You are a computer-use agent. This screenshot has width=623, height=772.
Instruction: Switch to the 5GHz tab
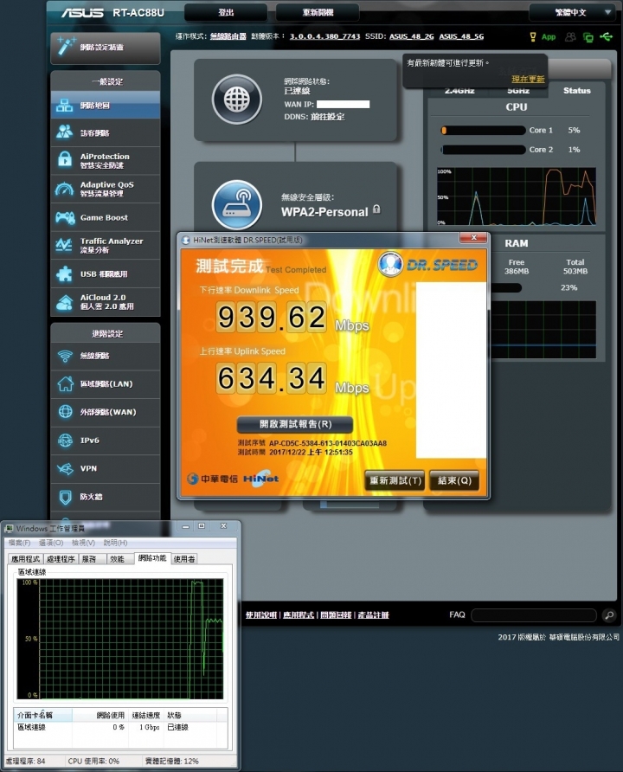[x=517, y=91]
